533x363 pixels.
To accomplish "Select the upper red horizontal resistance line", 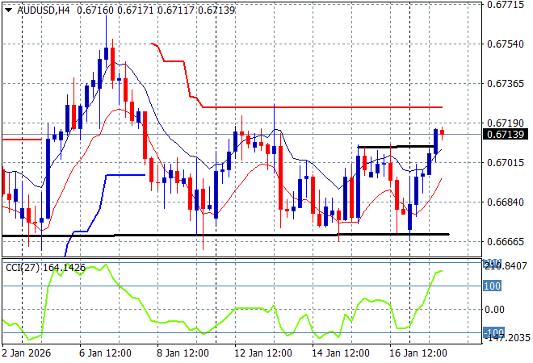I will tap(323, 107).
